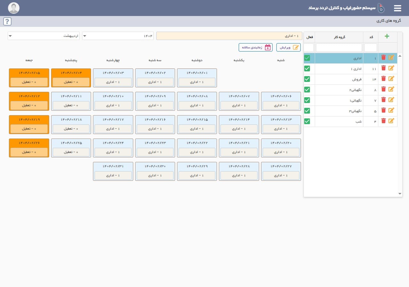Open the year dropdown showing ۱۴۰۴

click(x=118, y=36)
